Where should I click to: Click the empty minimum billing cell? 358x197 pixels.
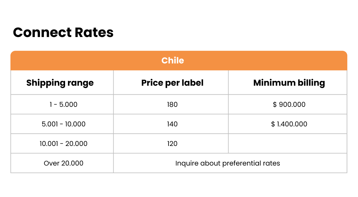pos(288,144)
